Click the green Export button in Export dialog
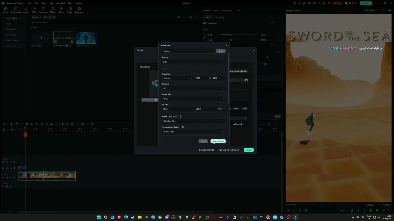The width and height of the screenshot is (394, 221). point(249,150)
